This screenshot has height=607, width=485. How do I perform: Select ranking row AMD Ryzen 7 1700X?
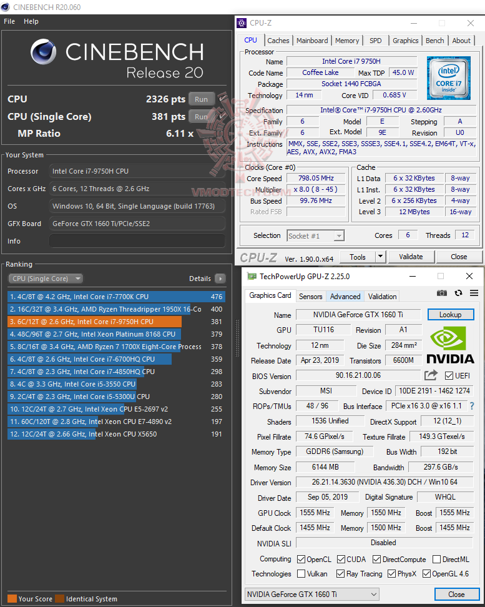(x=116, y=347)
